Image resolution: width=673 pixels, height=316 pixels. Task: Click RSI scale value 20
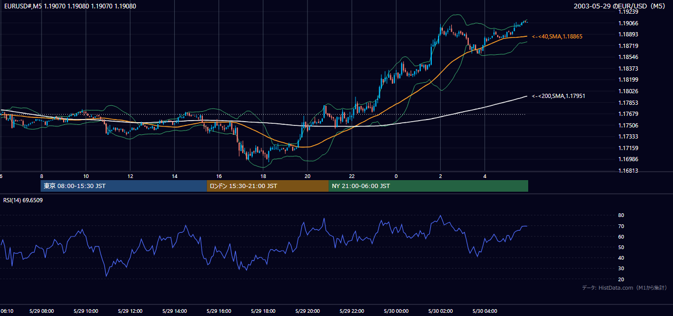(x=621, y=279)
